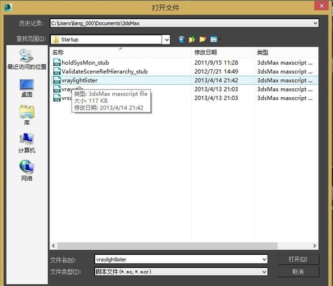
Task: Click the Cancel (取消) button
Action: (x=298, y=272)
